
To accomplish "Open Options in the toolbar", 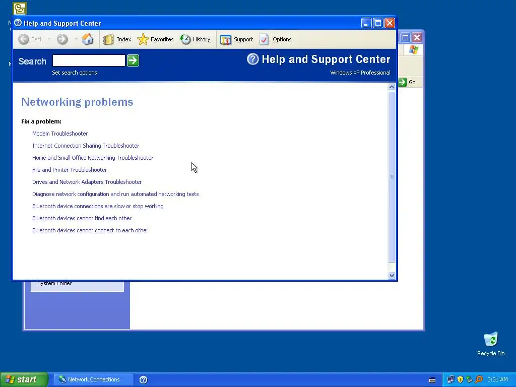I will pos(276,39).
